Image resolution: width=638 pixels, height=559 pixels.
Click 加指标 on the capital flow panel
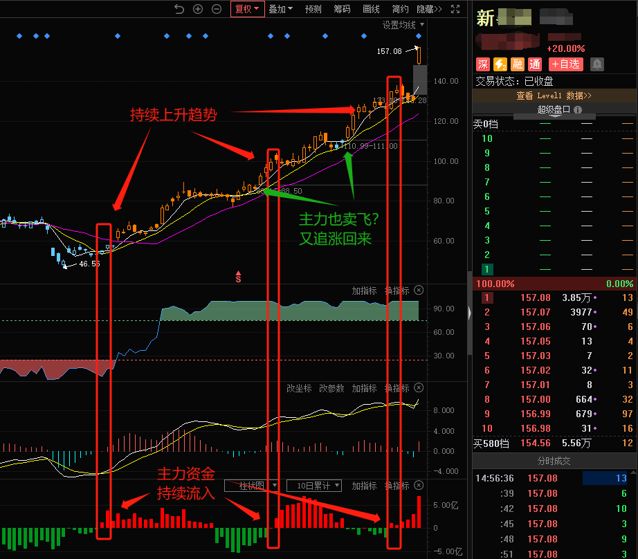[364, 486]
